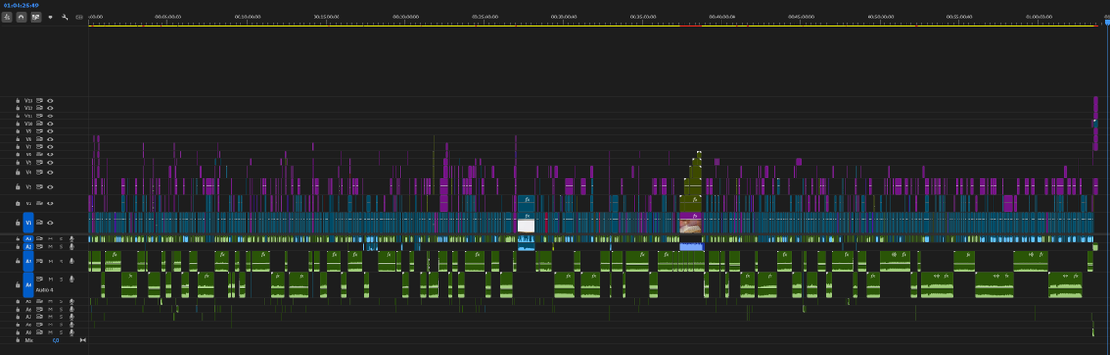The height and width of the screenshot is (355, 1110).
Task: Jump to 01:00:00:00 on the time ruler
Action: [1040, 17]
